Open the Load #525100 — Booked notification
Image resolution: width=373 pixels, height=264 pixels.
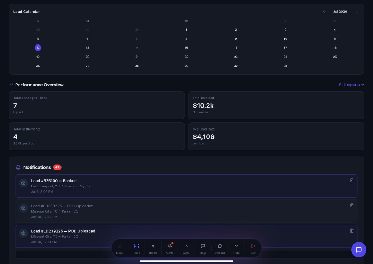186,186
